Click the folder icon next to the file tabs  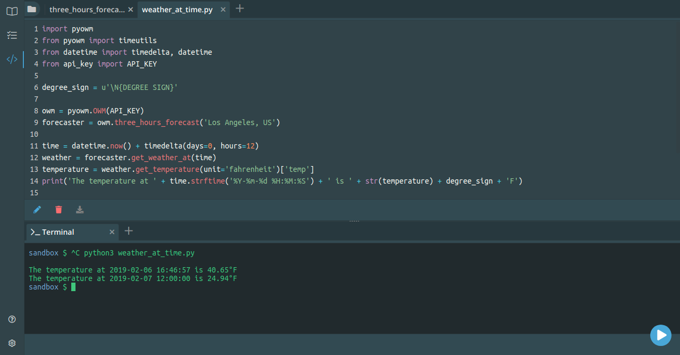click(x=31, y=9)
